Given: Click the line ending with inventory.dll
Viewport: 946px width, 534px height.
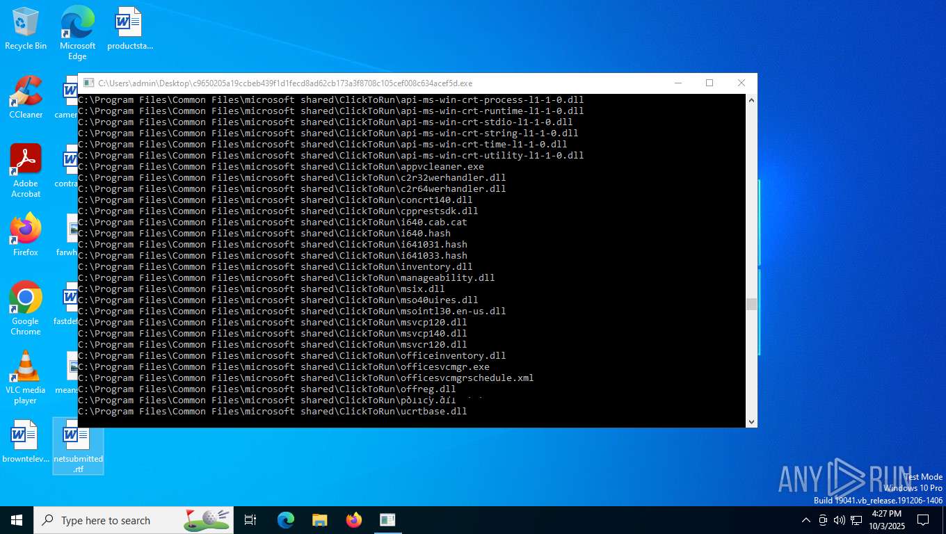Looking at the screenshot, I should [x=275, y=267].
